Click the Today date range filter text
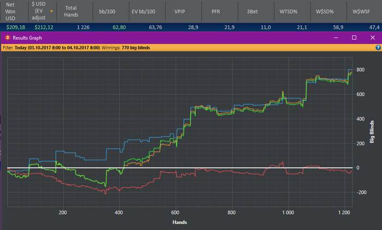382x230 pixels. pyautogui.click(x=57, y=48)
